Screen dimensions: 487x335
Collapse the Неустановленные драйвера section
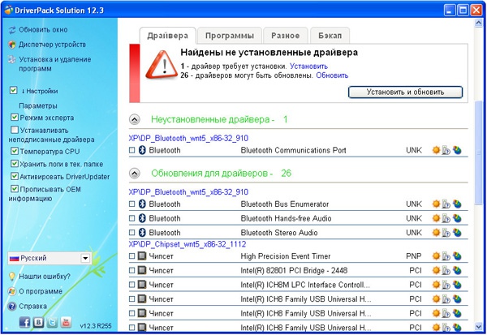click(135, 119)
